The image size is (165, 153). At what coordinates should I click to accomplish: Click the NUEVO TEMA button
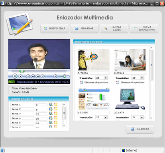pos(55,28)
